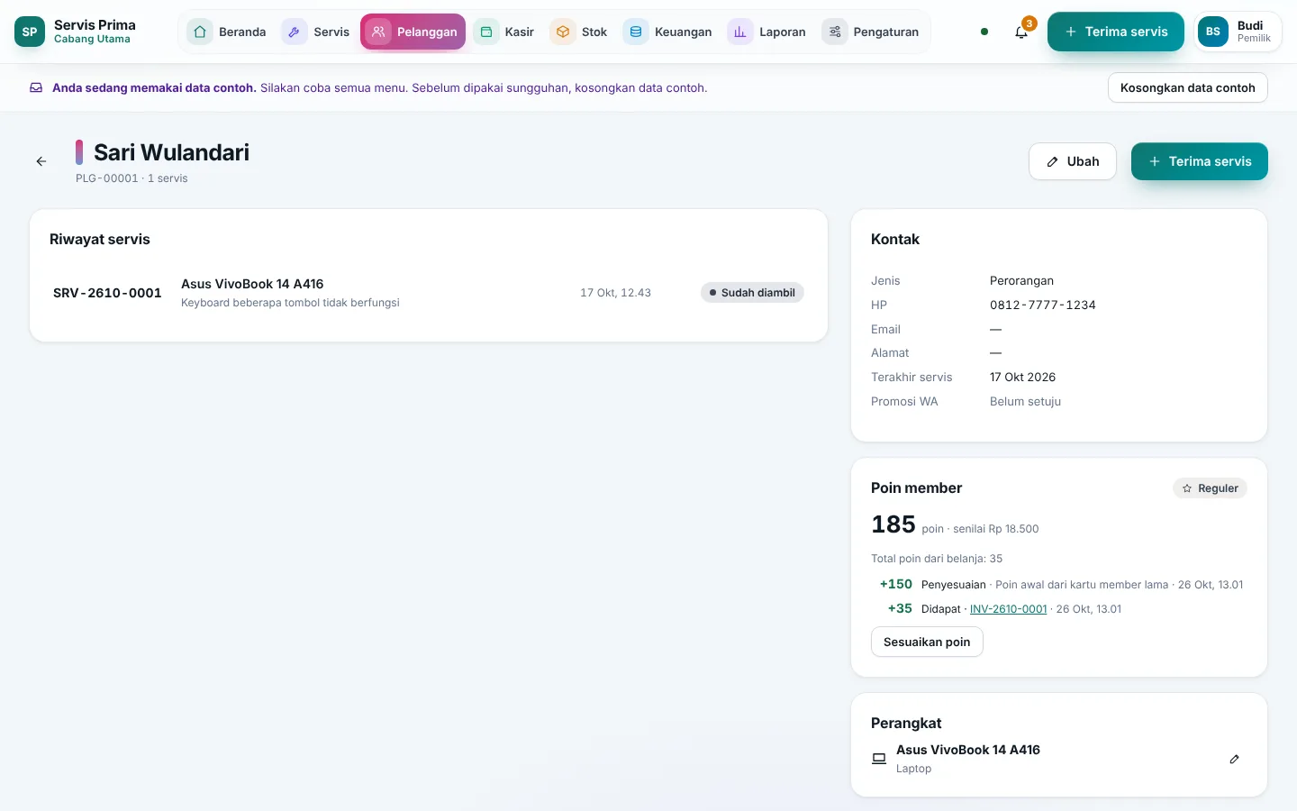
Task: Switch to the Servis menu
Action: pyautogui.click(x=316, y=32)
